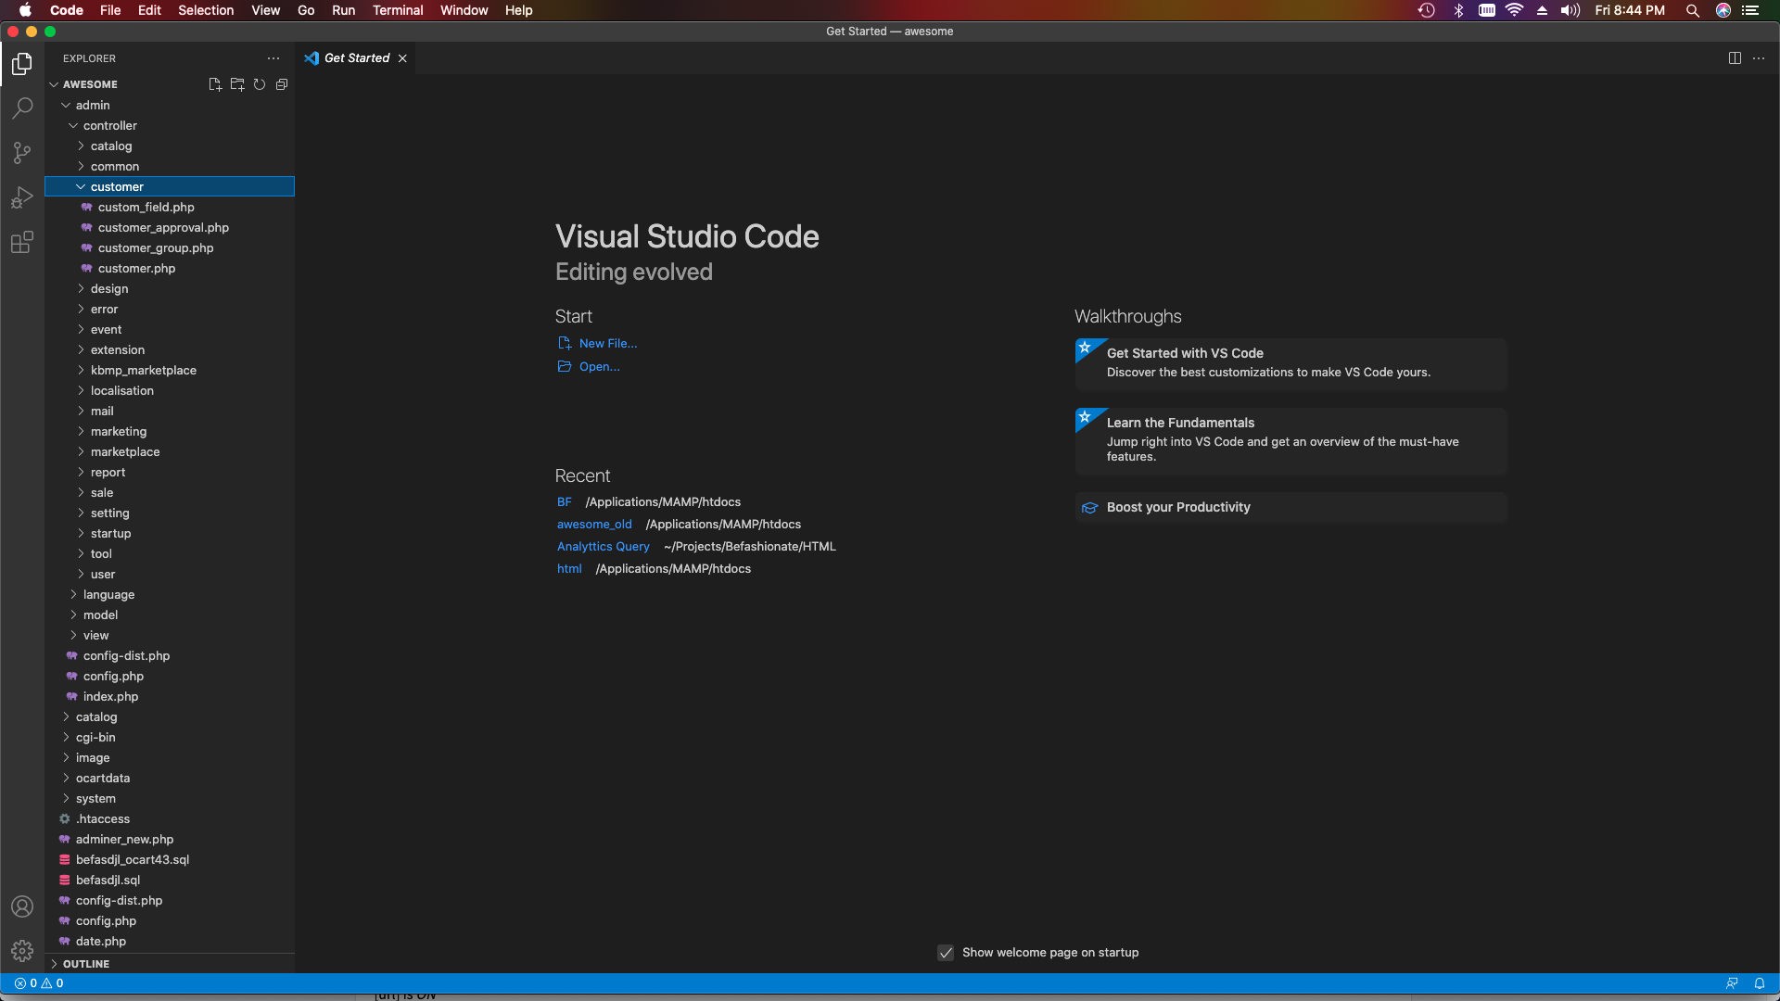Expand the kbmp_marketplace folder
The image size is (1780, 1001).
170,371
